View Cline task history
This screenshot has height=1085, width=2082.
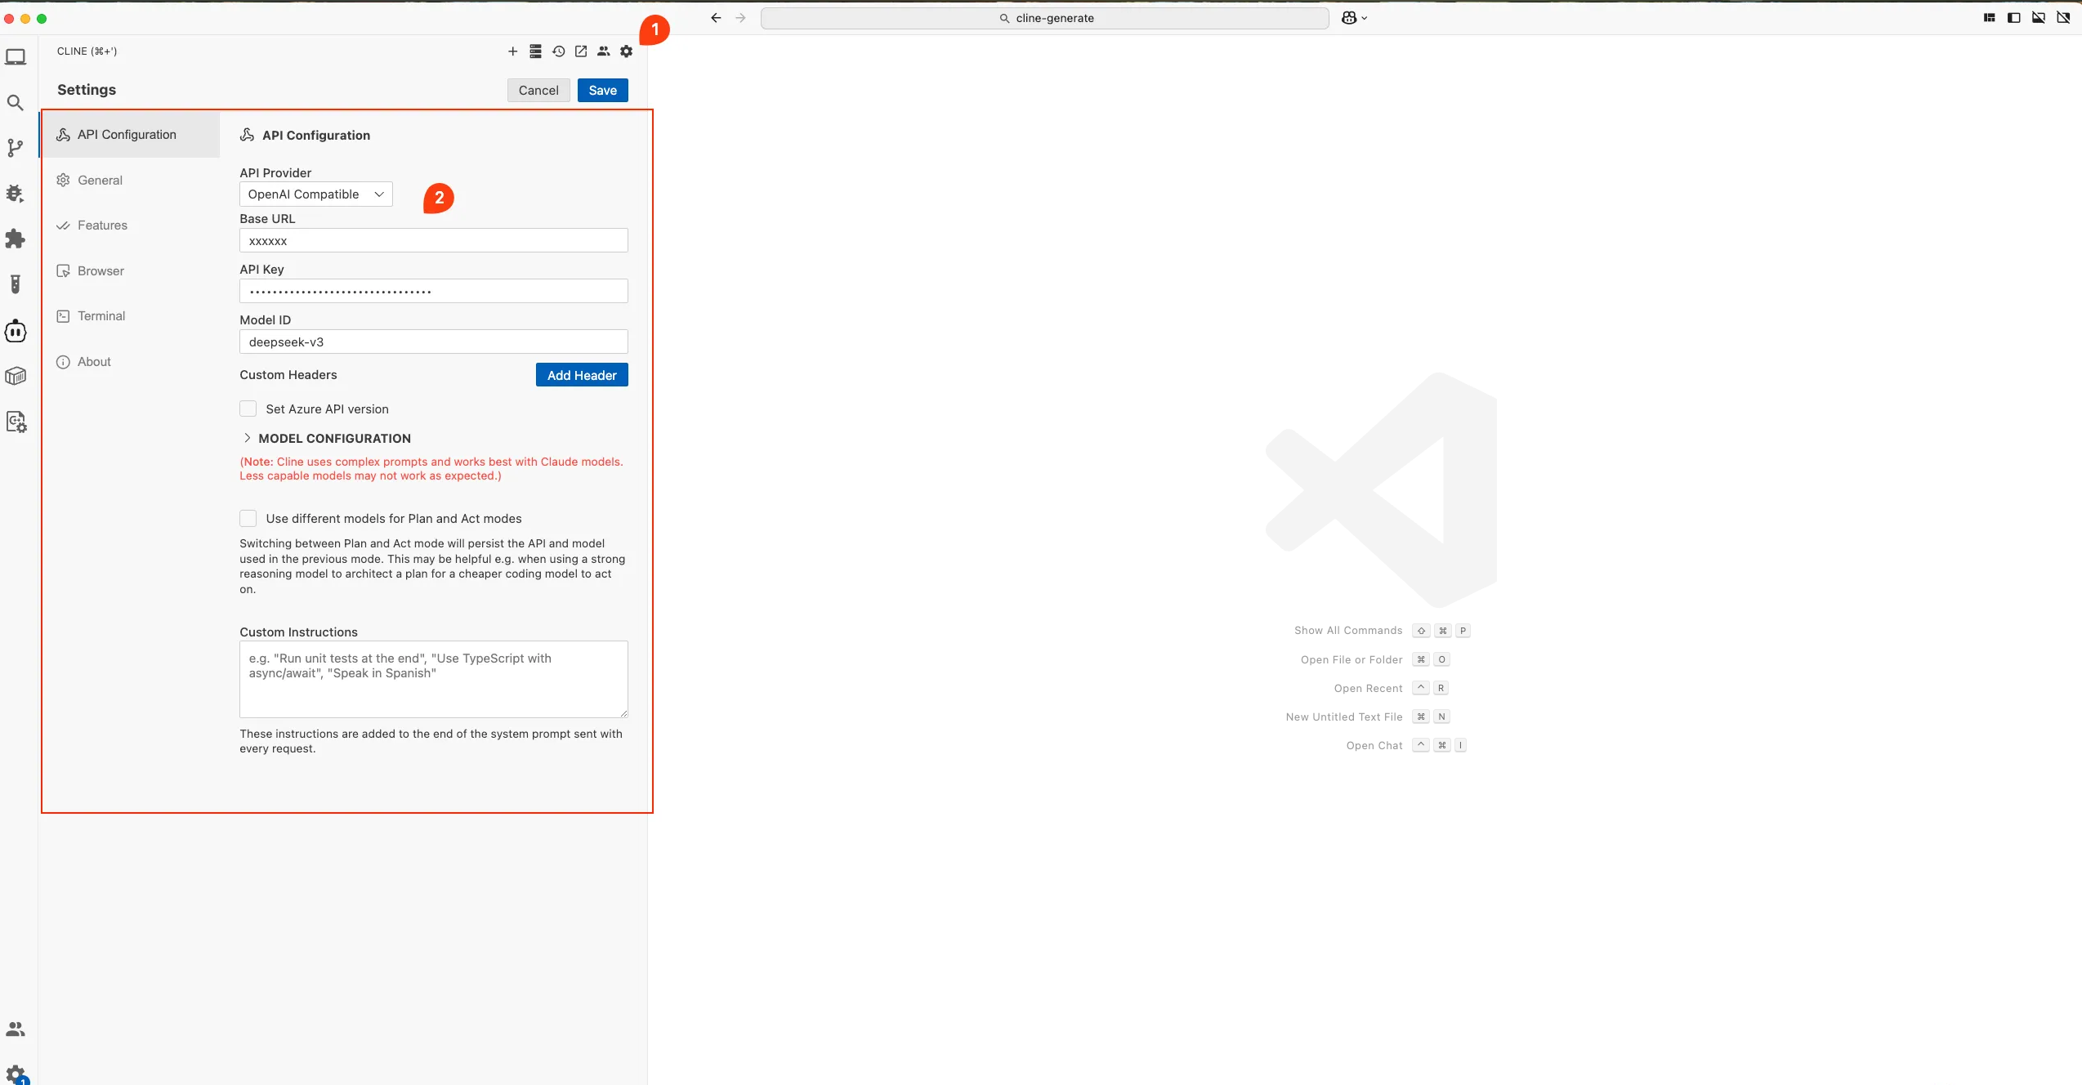(x=559, y=51)
